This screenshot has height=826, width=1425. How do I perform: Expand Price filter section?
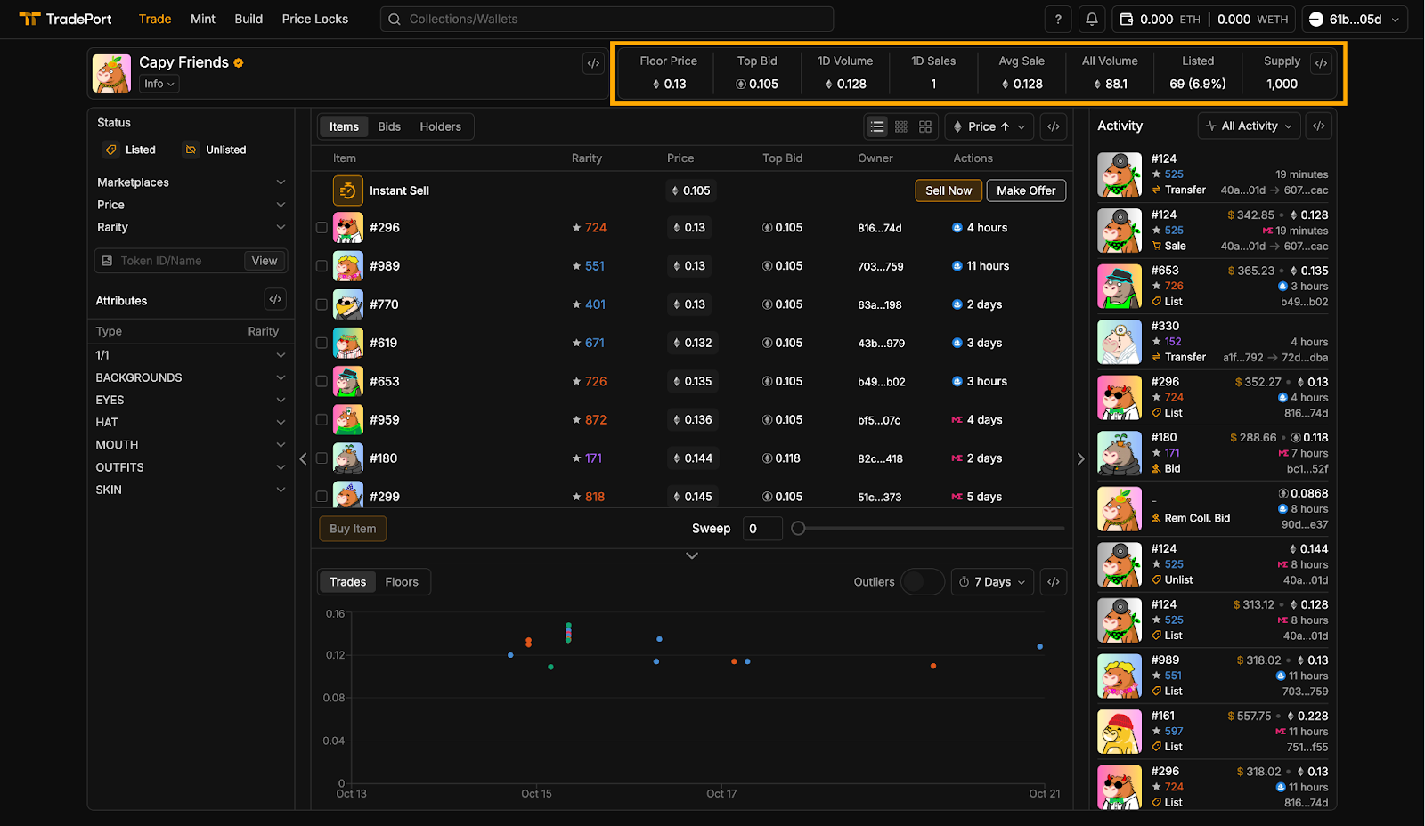pos(191,205)
